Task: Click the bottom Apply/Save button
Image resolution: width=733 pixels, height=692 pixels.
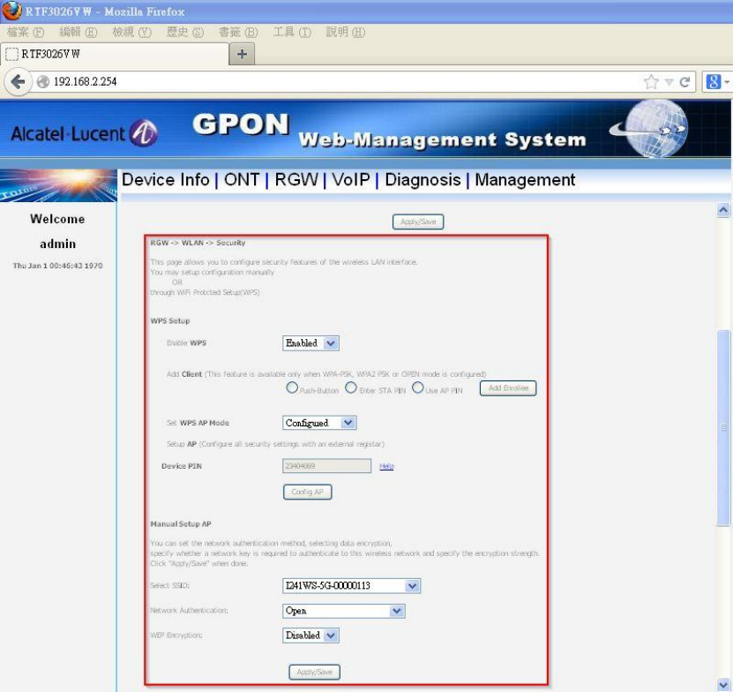Action: [314, 672]
